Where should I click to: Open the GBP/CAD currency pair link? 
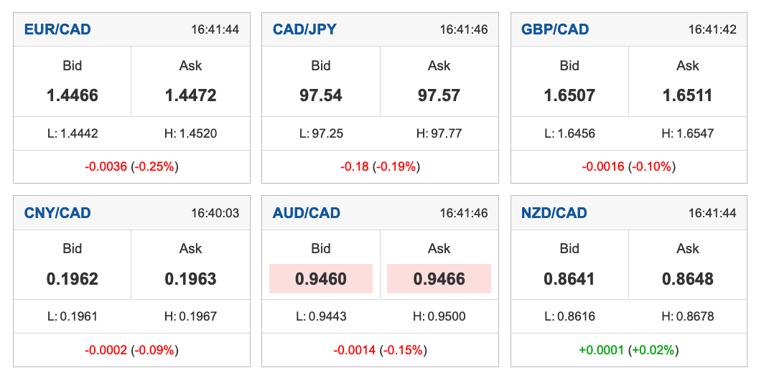point(555,29)
